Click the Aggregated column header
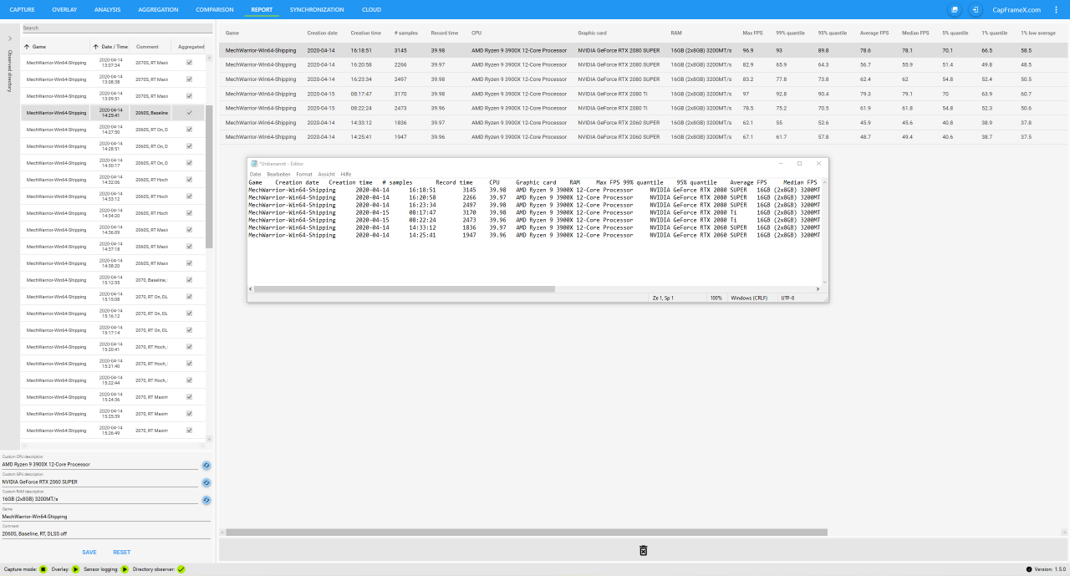The width and height of the screenshot is (1070, 576). tap(191, 47)
